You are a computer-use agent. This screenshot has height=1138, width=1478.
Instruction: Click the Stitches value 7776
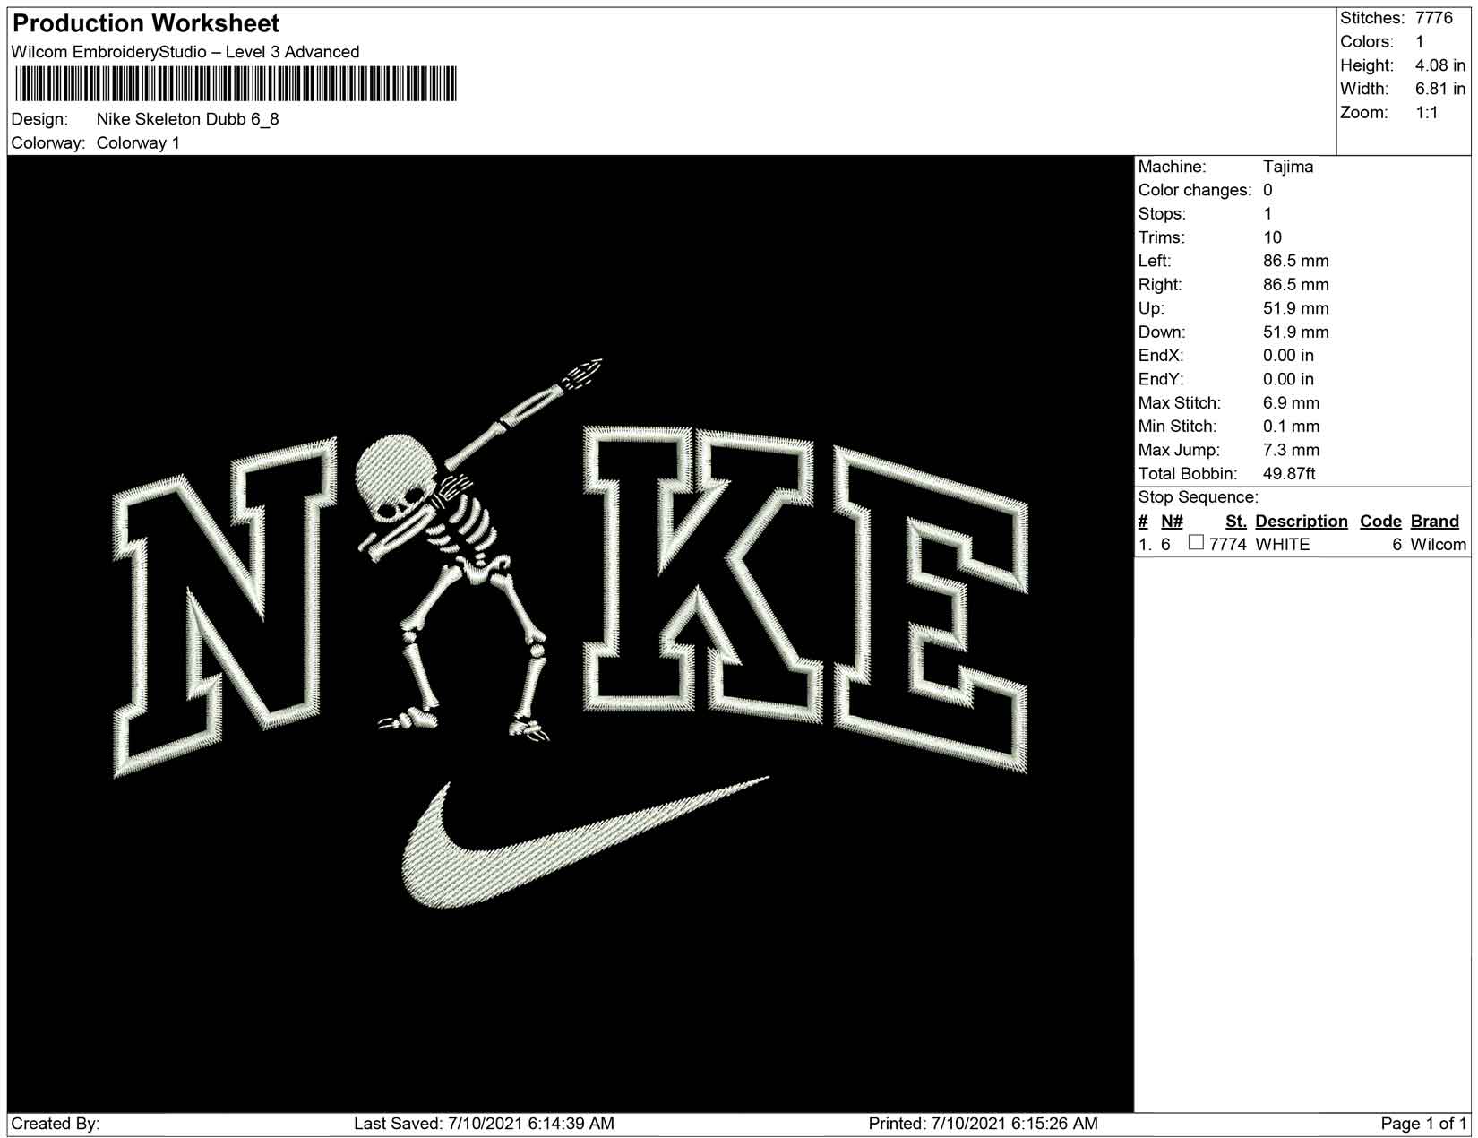1433,18
